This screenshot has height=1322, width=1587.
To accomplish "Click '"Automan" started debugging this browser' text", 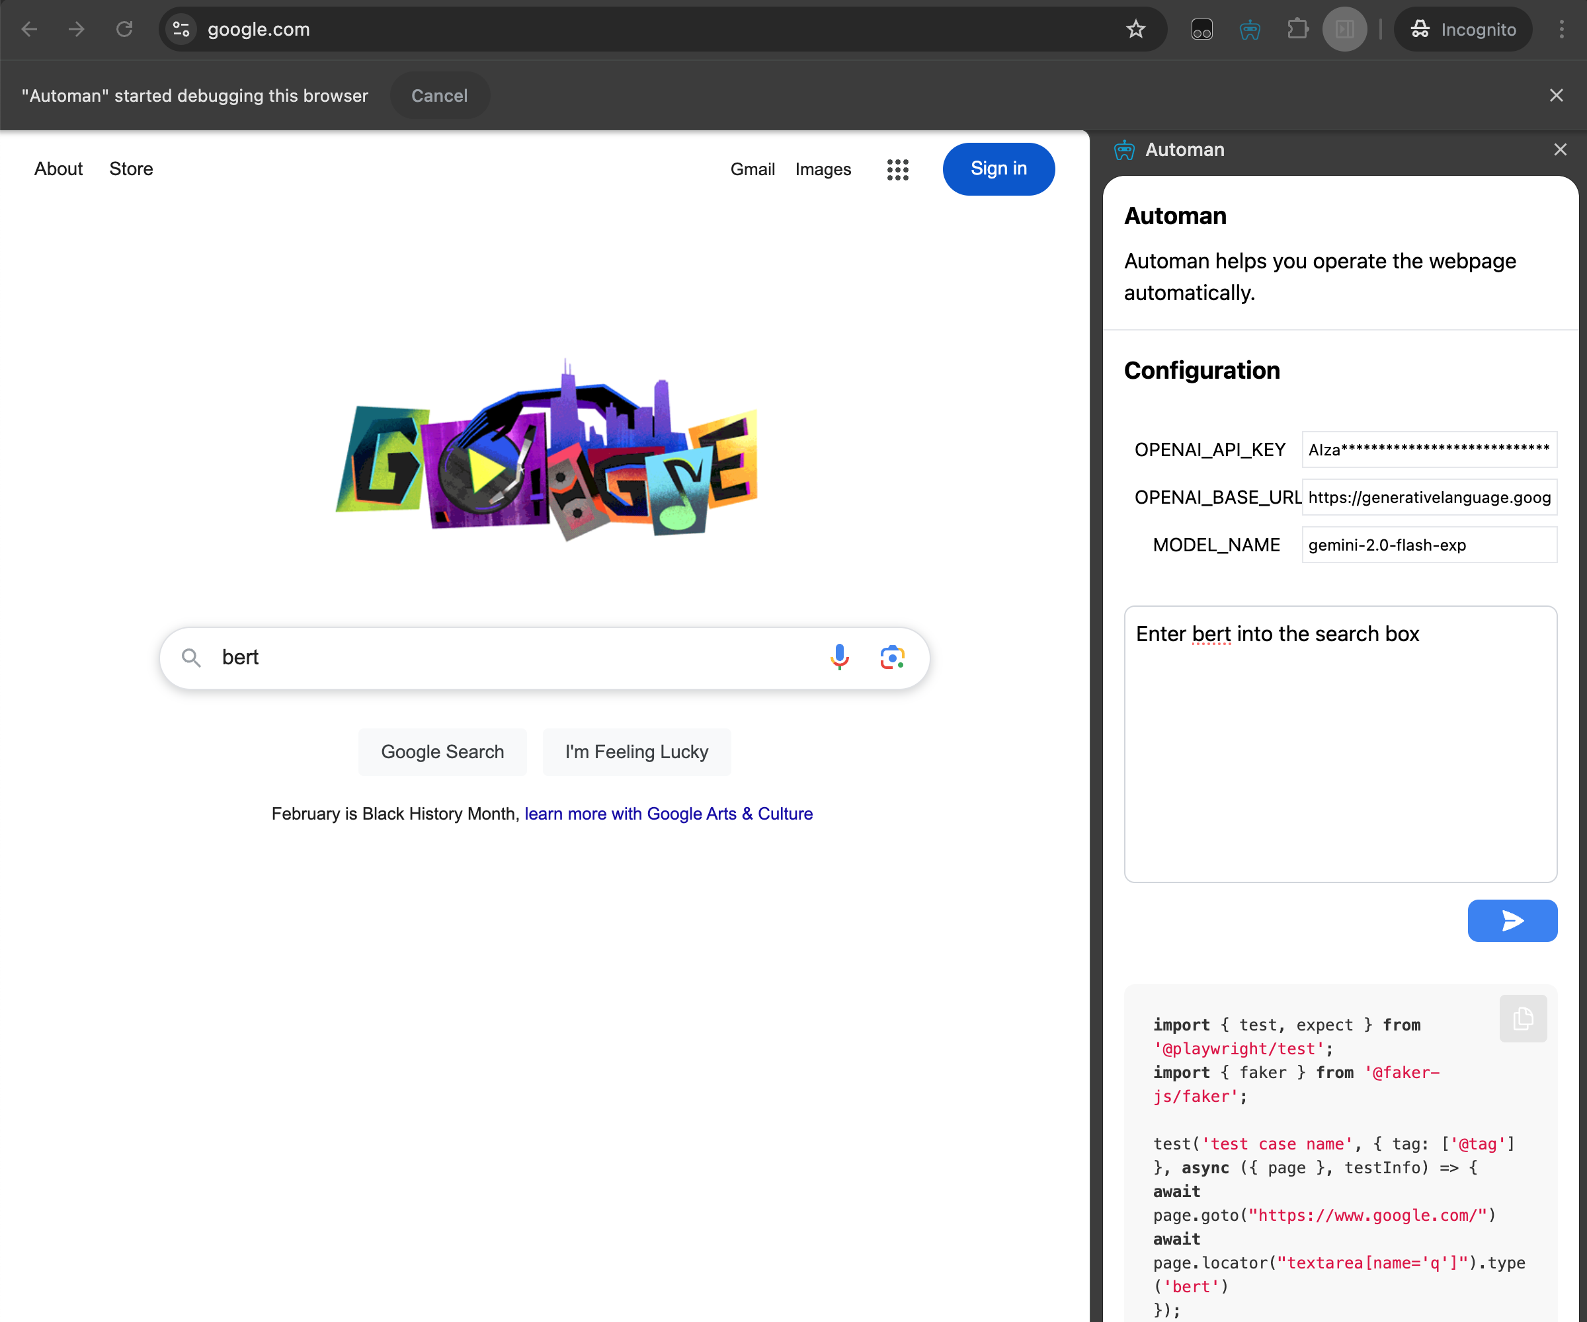I will point(195,96).
